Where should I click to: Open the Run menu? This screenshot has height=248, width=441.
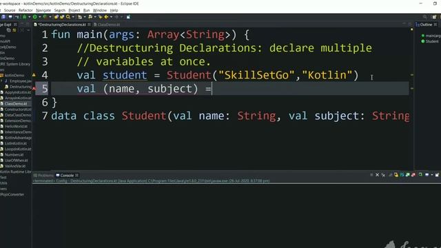(86, 10)
